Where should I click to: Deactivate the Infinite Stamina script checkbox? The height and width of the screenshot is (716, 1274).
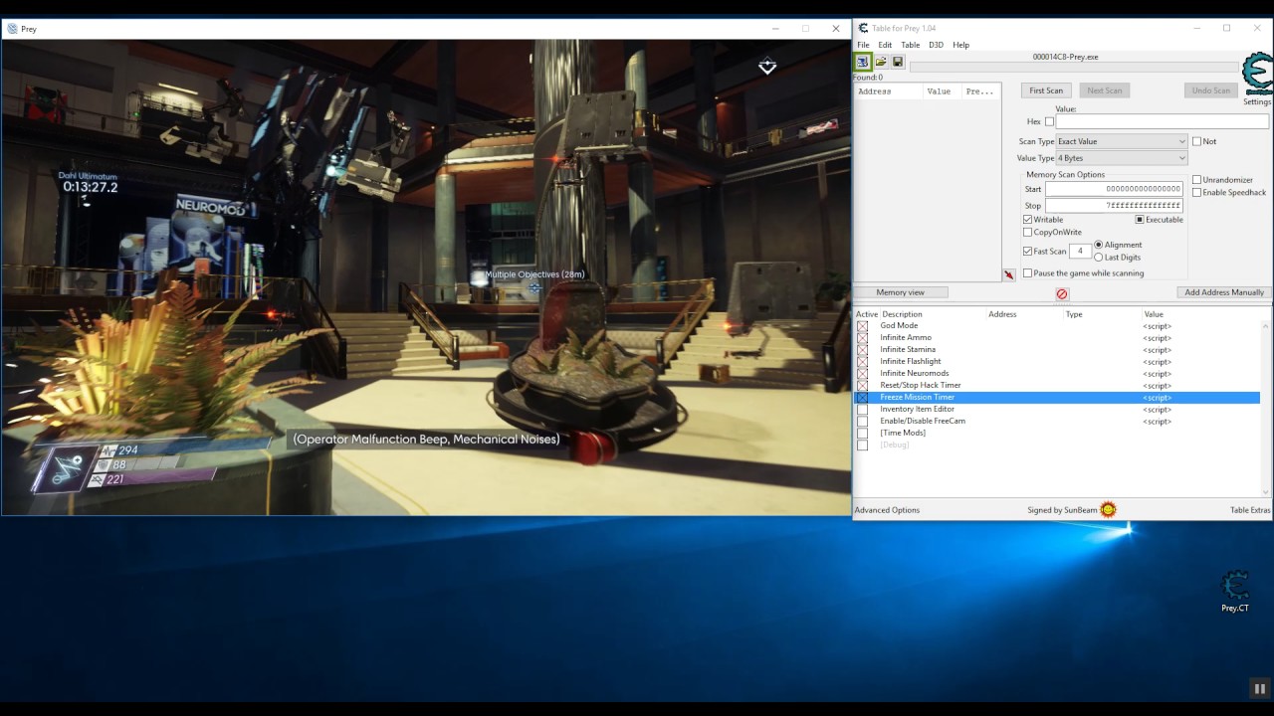(x=862, y=350)
